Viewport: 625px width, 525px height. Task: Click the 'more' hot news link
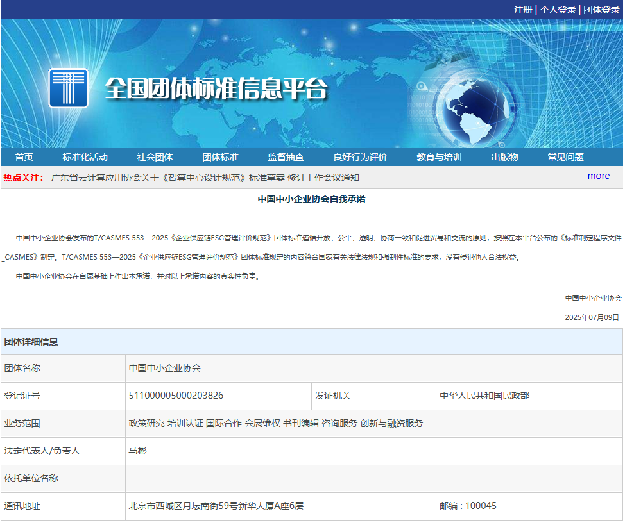pyautogui.click(x=598, y=176)
